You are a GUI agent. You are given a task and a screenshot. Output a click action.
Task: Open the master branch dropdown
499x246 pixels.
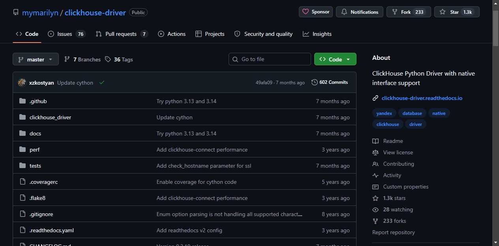pos(36,59)
